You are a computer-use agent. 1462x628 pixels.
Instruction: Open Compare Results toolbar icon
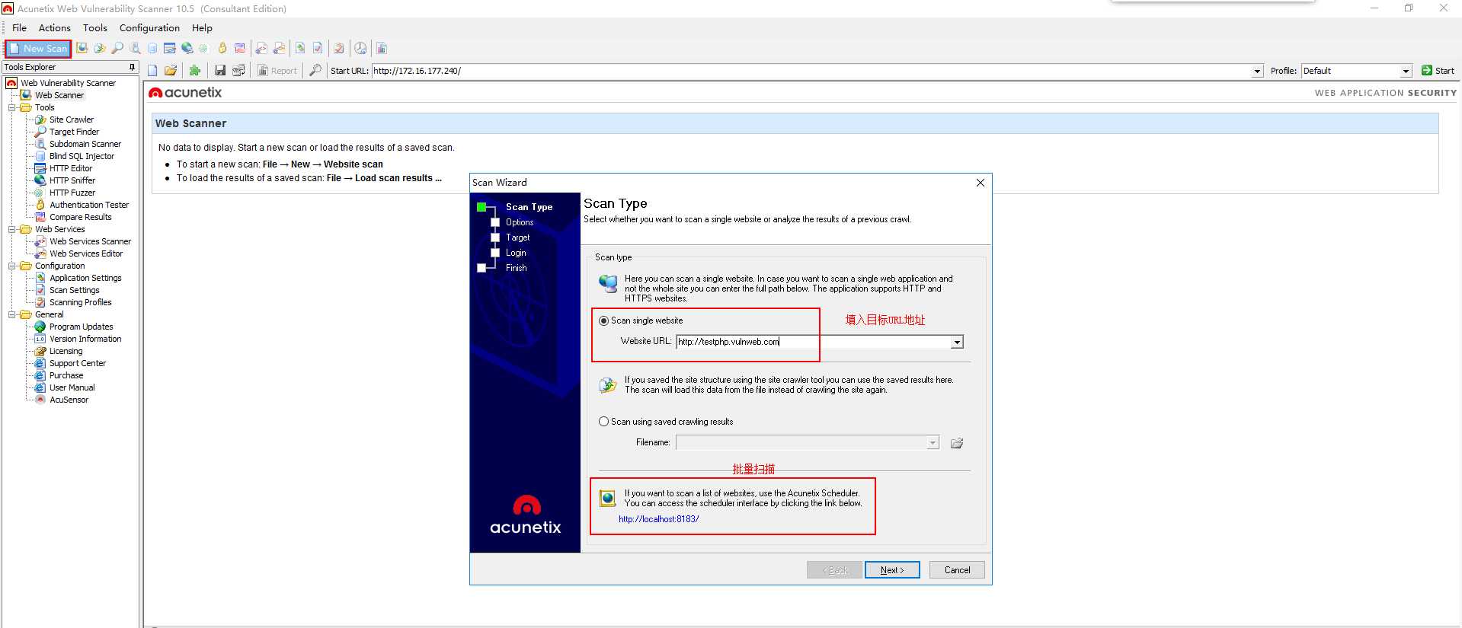pyautogui.click(x=240, y=48)
